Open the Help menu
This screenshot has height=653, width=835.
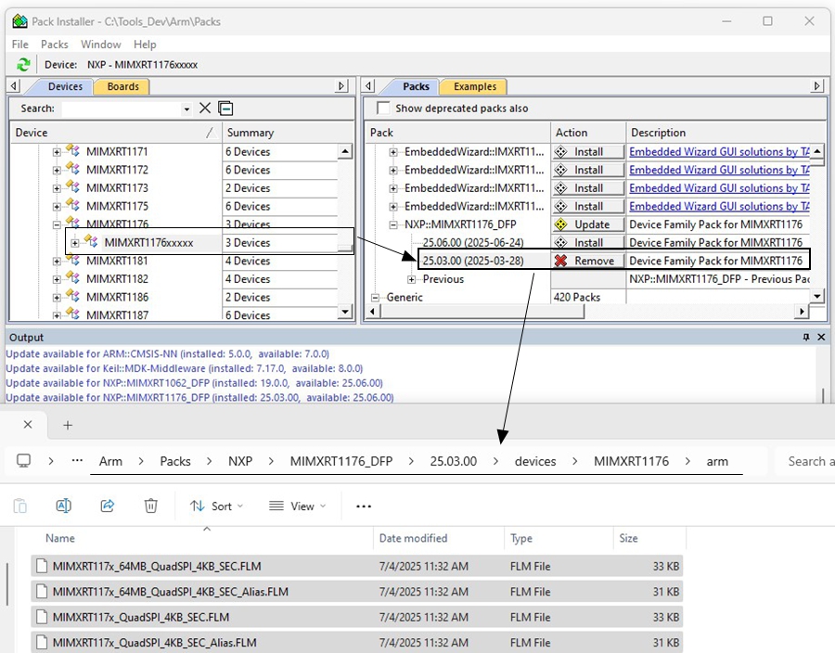(x=145, y=45)
